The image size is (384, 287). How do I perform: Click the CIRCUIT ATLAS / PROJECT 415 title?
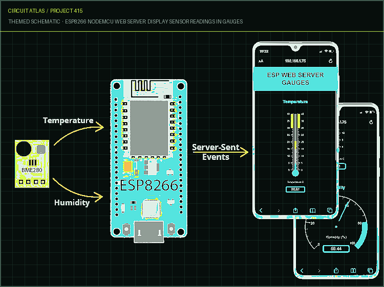point(45,11)
